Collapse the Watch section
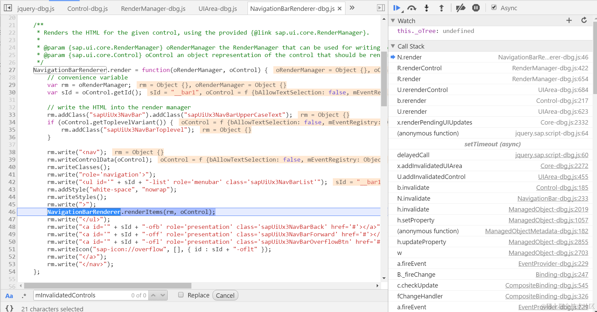This screenshot has width=597, height=312. (393, 21)
